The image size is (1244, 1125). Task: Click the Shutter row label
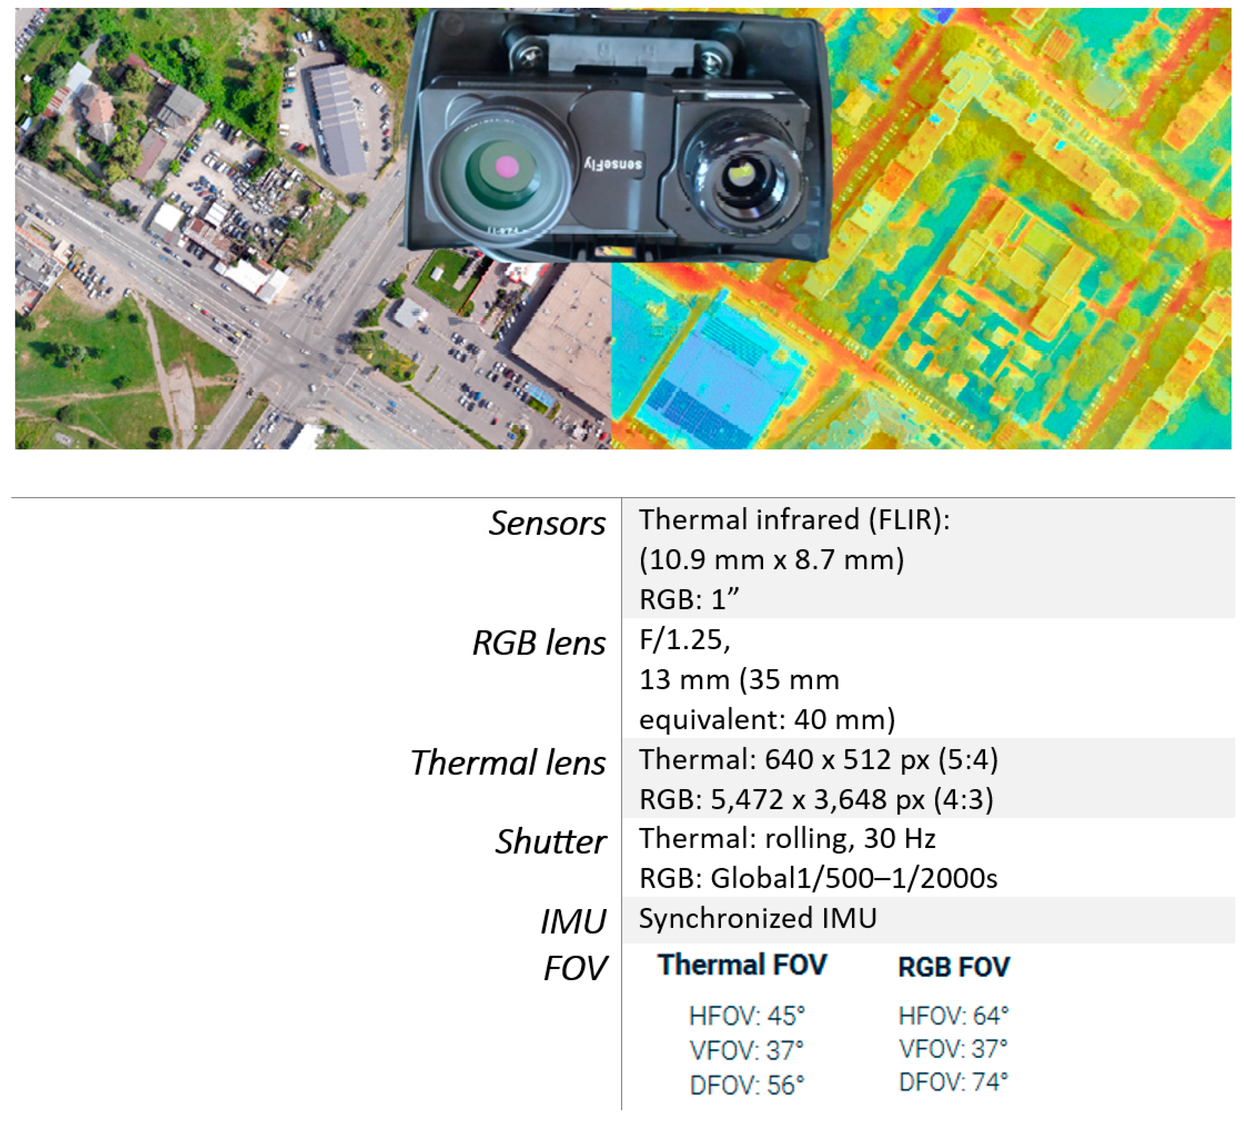coord(550,842)
